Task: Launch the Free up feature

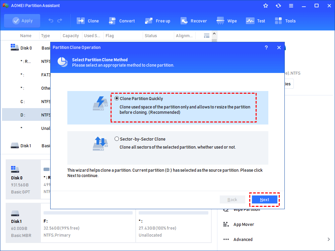Action: (158, 20)
